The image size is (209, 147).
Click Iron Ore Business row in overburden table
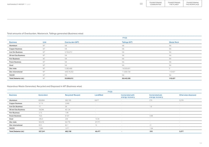(104, 52)
